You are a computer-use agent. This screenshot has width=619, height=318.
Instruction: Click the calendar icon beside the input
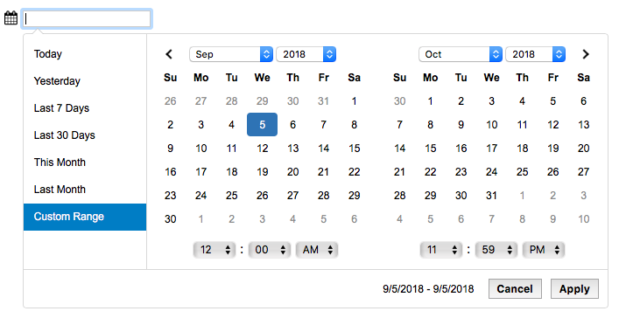[x=11, y=18]
